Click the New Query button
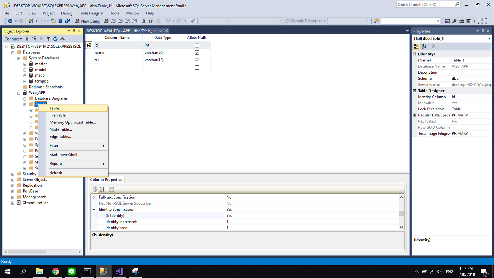 click(x=87, y=21)
